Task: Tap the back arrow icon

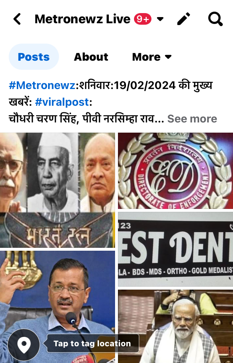Action: 17,19
